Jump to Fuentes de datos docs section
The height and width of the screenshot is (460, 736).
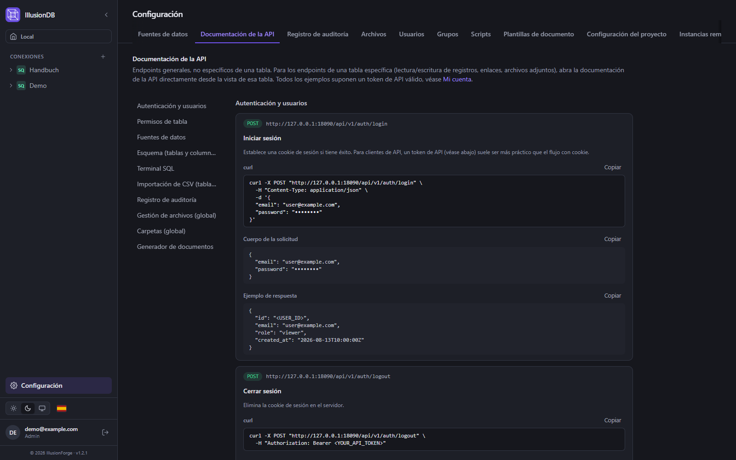point(177,137)
